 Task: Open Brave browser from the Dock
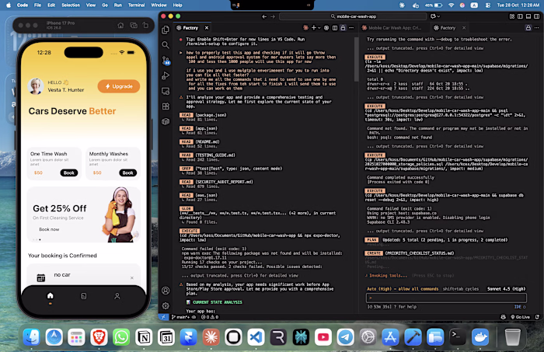(x=99, y=336)
